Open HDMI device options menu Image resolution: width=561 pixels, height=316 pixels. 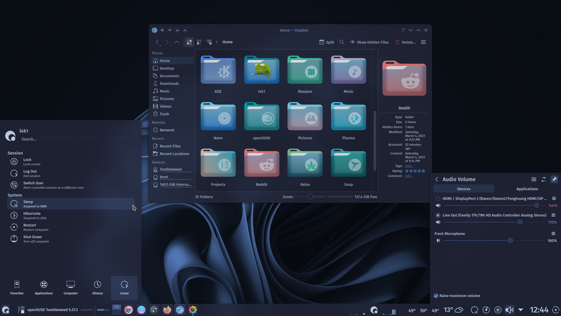pos(554,198)
